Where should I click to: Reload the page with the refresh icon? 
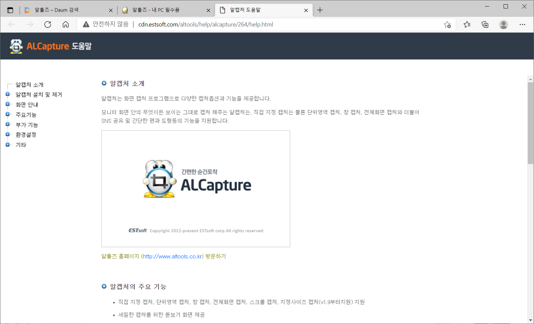coord(48,24)
